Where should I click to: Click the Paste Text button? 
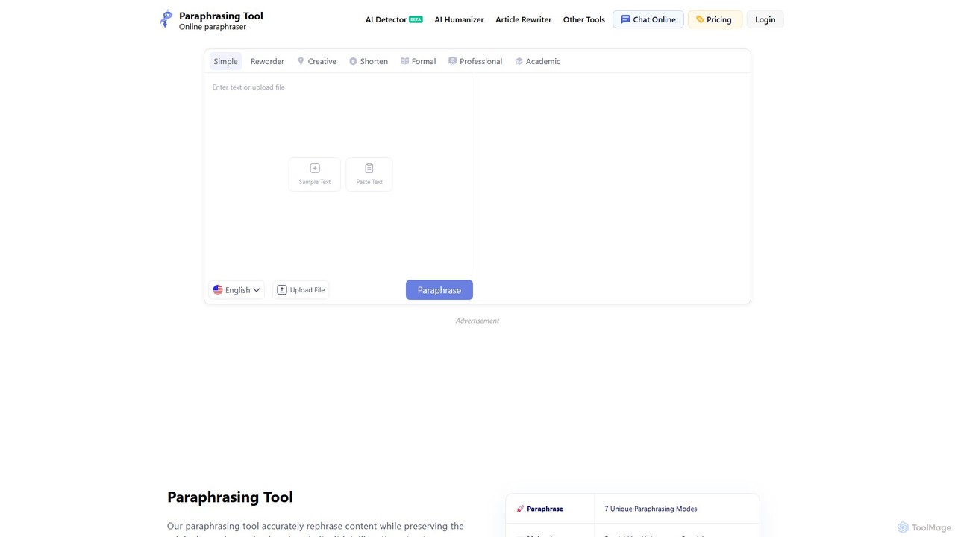click(369, 175)
